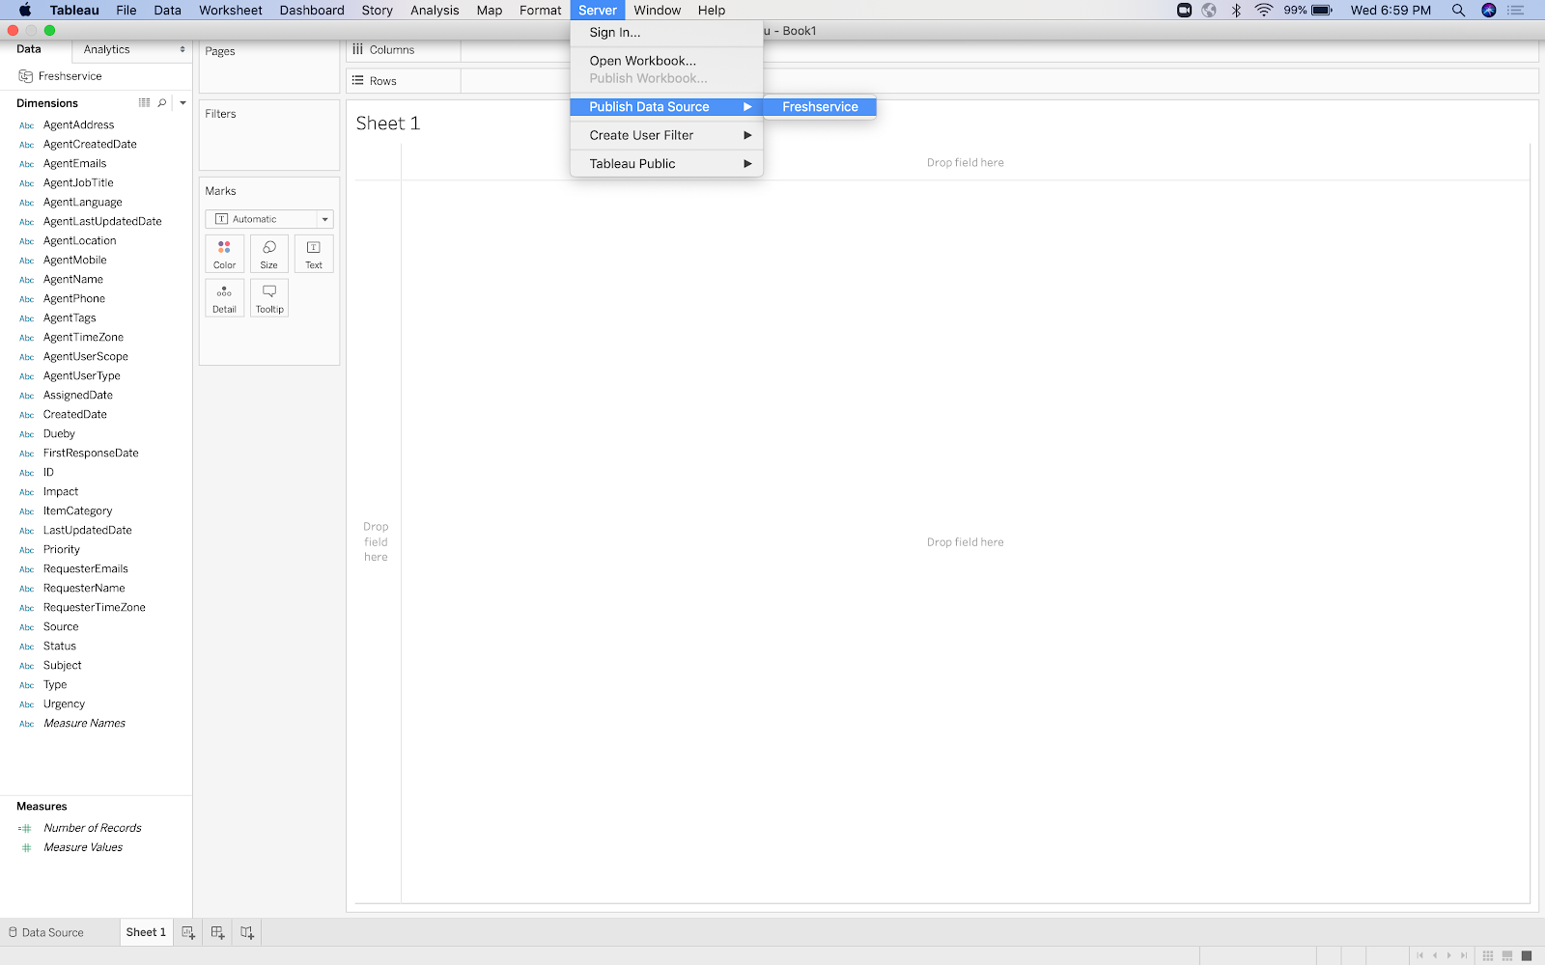Click the Abc icon beside AgentAddress
The width and height of the screenshot is (1545, 965).
click(27, 125)
